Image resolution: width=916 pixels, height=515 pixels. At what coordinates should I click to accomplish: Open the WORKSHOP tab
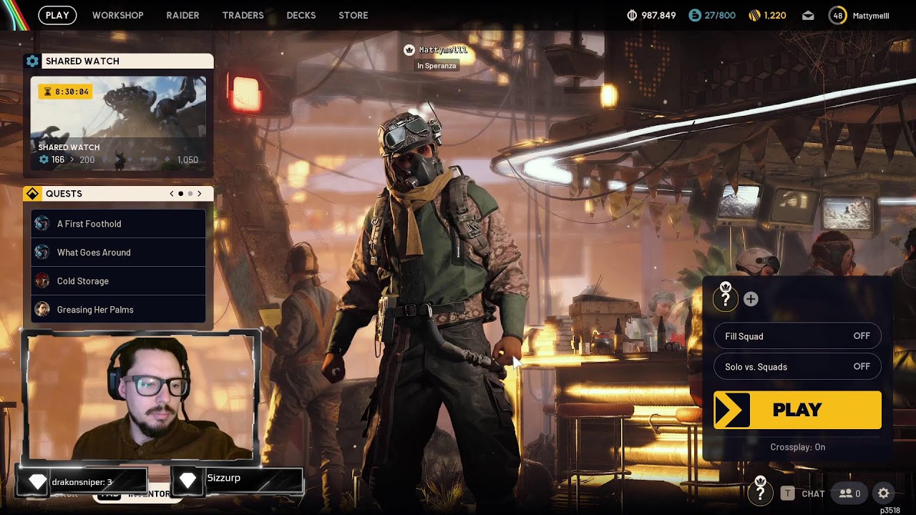(118, 15)
